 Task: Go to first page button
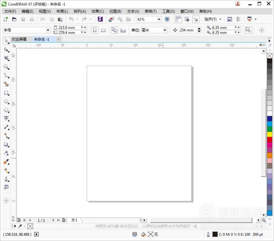pos(24,220)
